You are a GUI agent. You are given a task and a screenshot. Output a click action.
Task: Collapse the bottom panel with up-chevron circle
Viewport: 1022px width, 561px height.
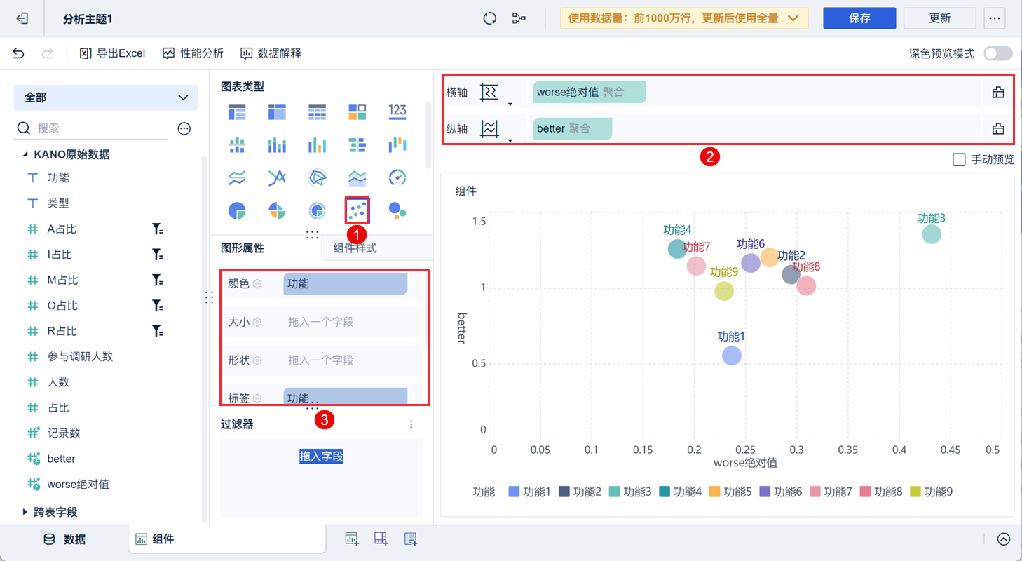tap(1004, 539)
